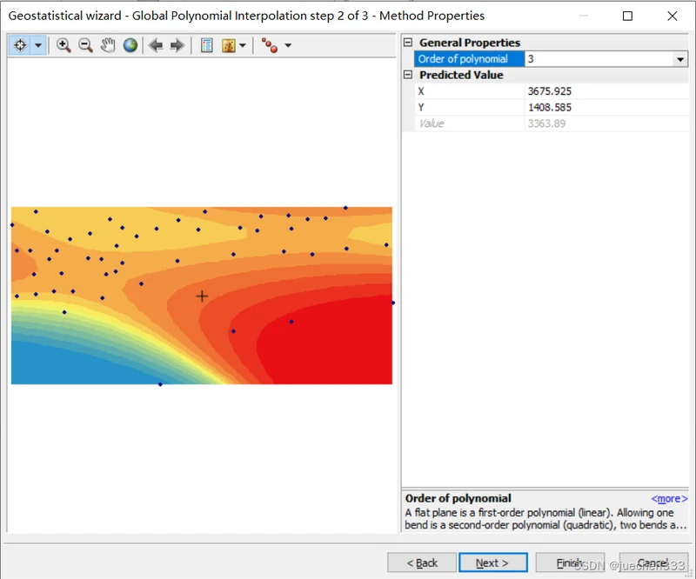696x579 pixels.
Task: Click the predicted Value 3363.89 cell
Action: pos(606,123)
